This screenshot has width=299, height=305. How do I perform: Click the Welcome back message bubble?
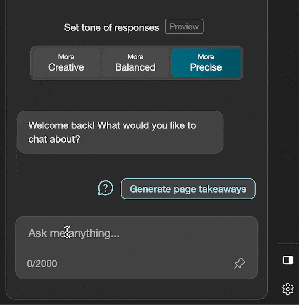point(120,132)
